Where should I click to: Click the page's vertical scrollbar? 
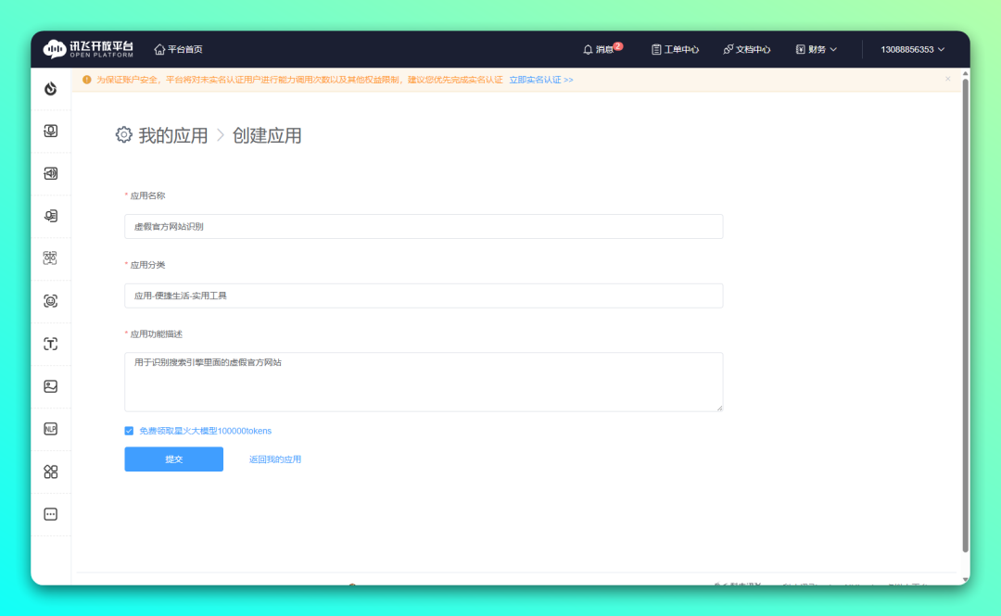(x=965, y=315)
